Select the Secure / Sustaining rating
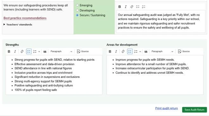 77,15
